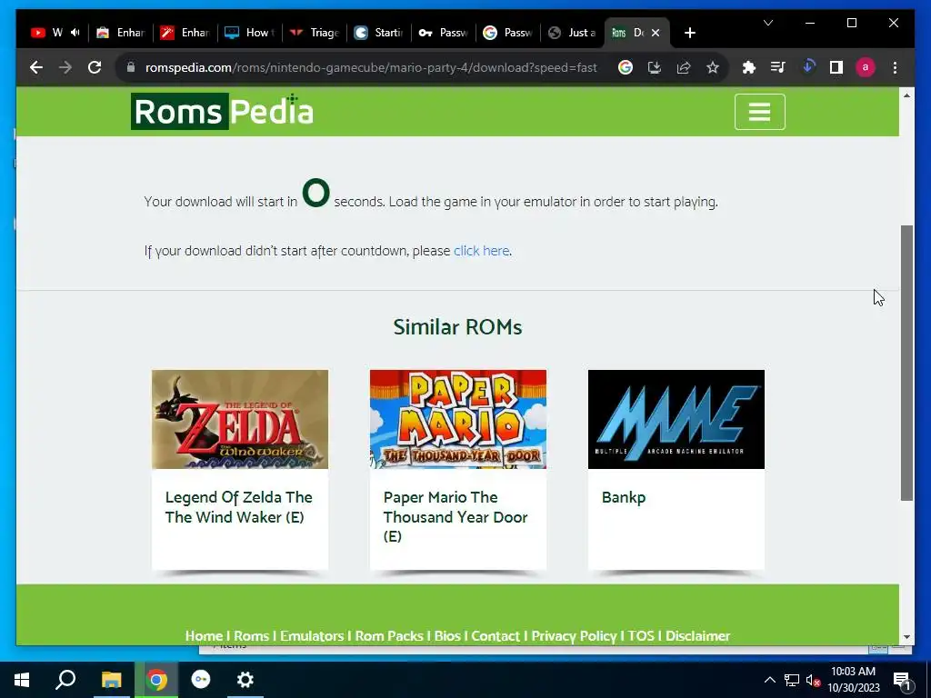Viewport: 931px width, 698px height.
Task: Open Chrome three-dot menu
Action: [895, 67]
